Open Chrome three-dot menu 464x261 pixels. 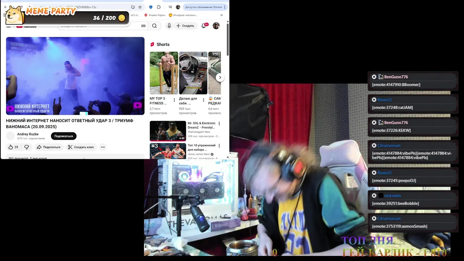coord(224,7)
